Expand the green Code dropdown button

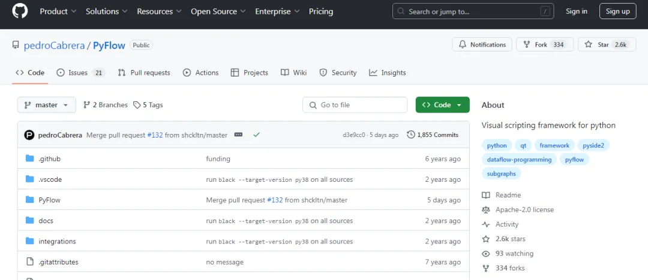click(443, 105)
